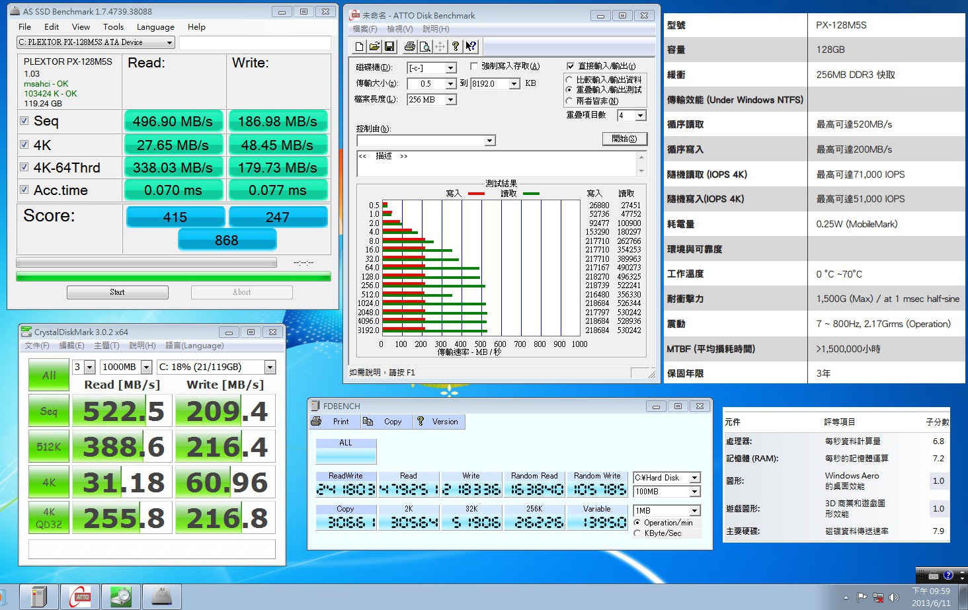Viewport: 968px width, 610px height.
Task: Click the Version question icon in FDBENCH
Action: 421,422
